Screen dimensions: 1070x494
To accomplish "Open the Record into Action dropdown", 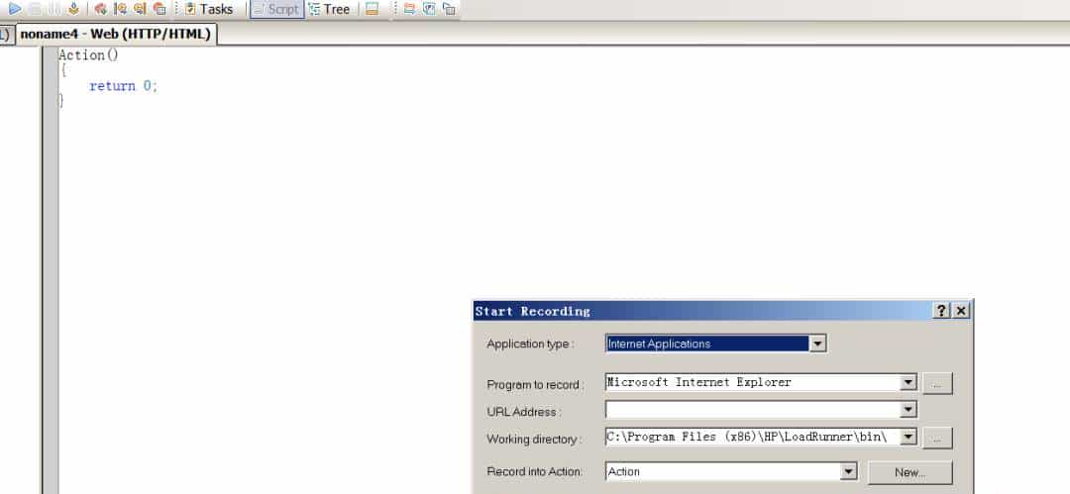I will [847, 471].
